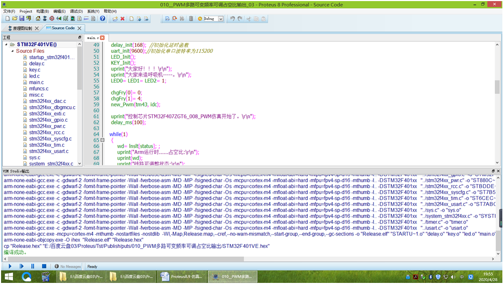Viewport: 504px width, 284px height.
Task: Select stm32f4xx_usart.c in project tree
Action: 49,151
